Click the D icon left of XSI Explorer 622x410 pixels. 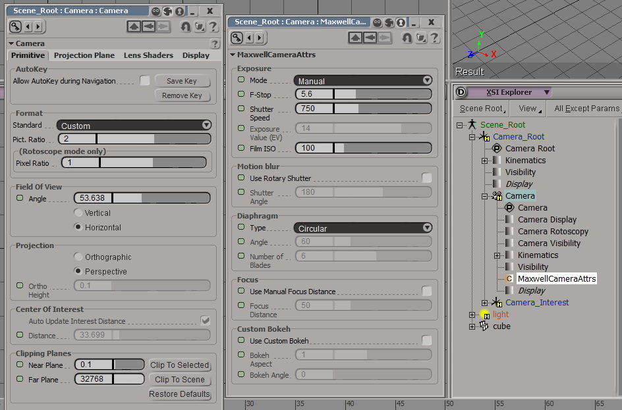461,92
